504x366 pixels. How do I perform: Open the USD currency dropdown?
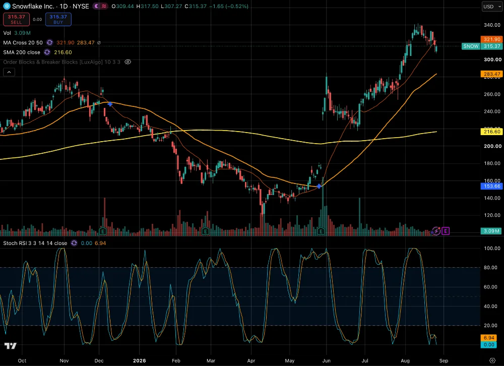pos(492,7)
